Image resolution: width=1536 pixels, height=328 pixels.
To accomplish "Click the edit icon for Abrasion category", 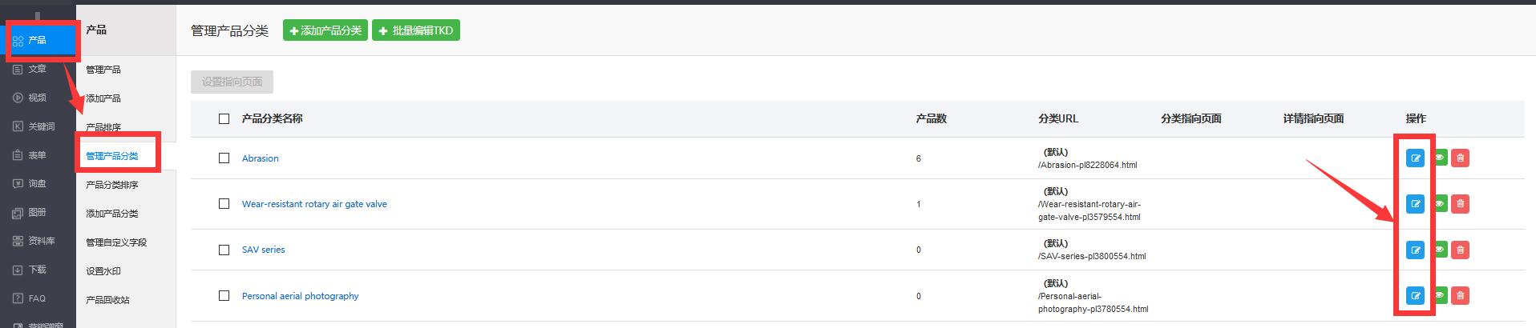I will tap(1415, 158).
